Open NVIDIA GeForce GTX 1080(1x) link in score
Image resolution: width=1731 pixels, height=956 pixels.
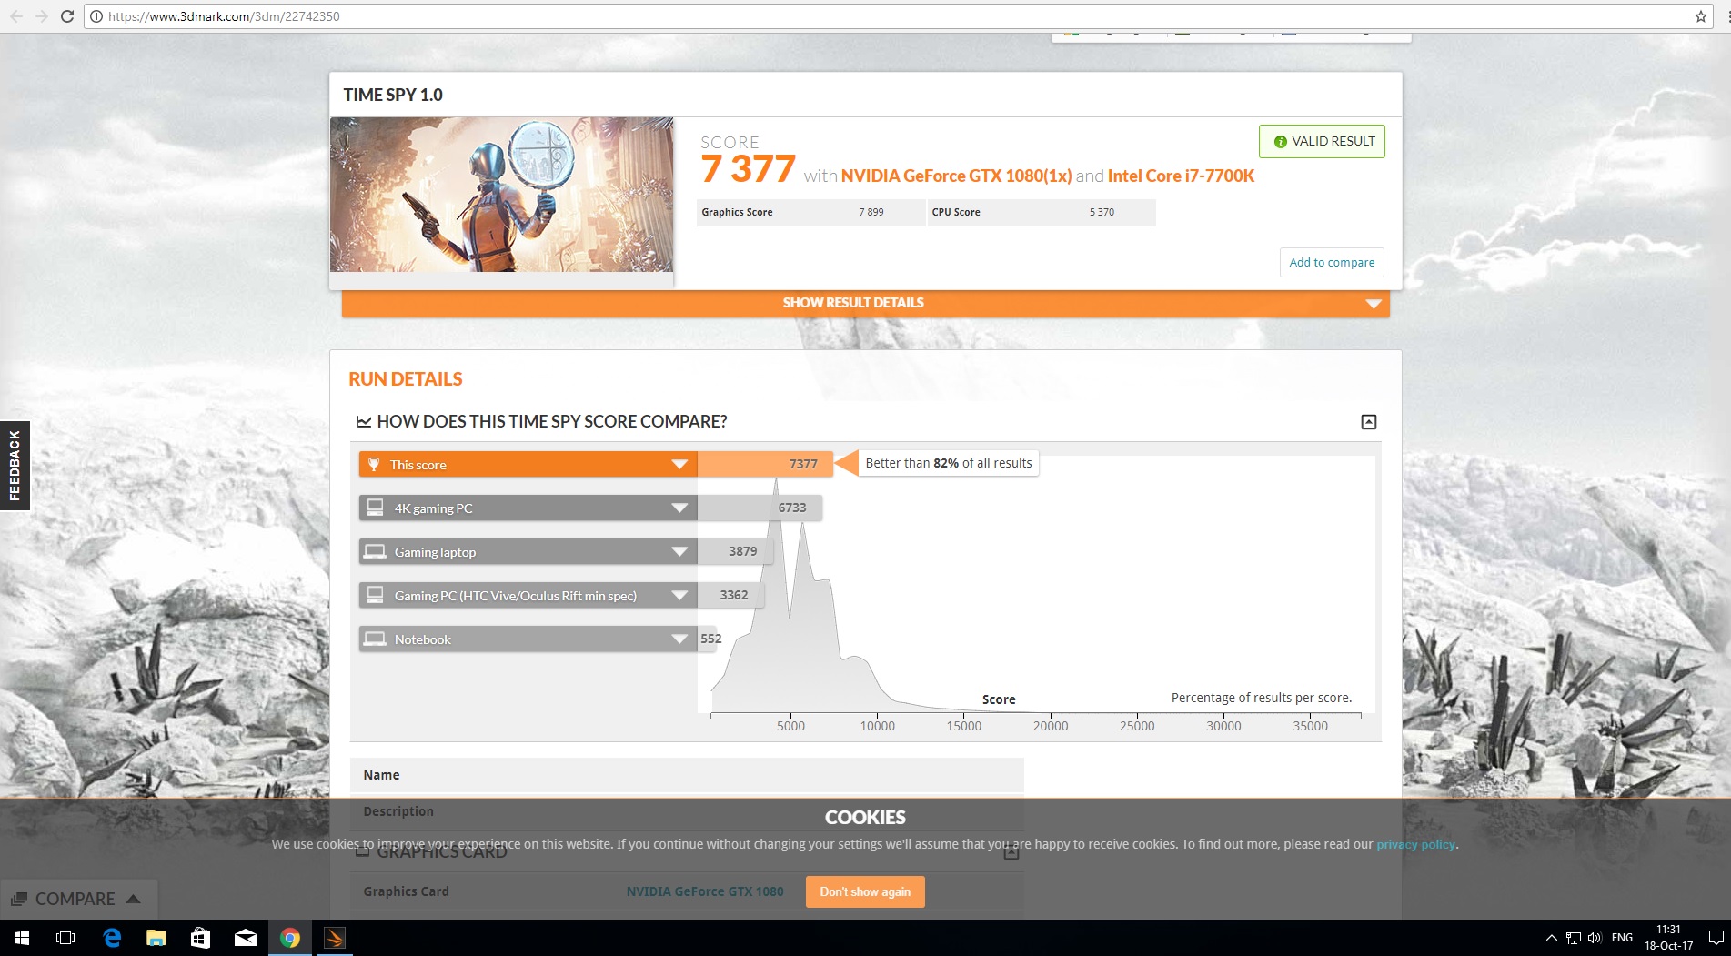coord(956,176)
